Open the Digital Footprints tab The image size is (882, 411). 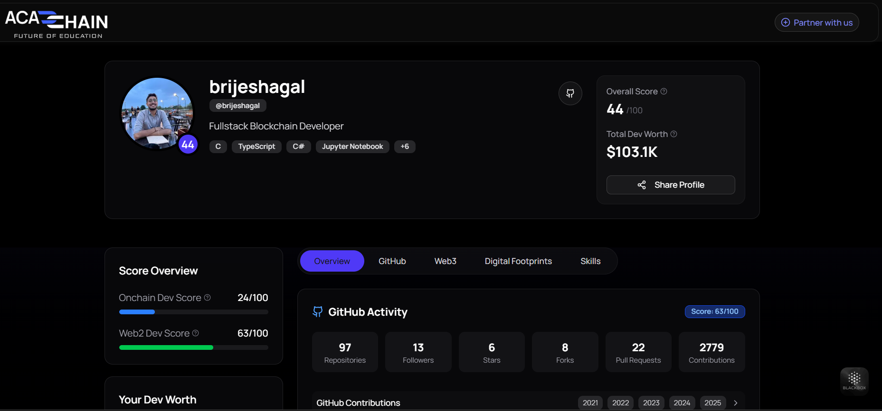click(x=518, y=261)
